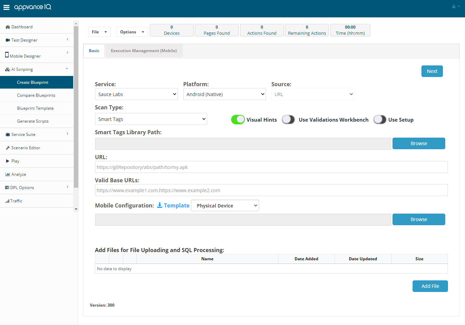Click the Scenario Editor wrench icon
Screen dimensions: 465x325
[x=8, y=148]
